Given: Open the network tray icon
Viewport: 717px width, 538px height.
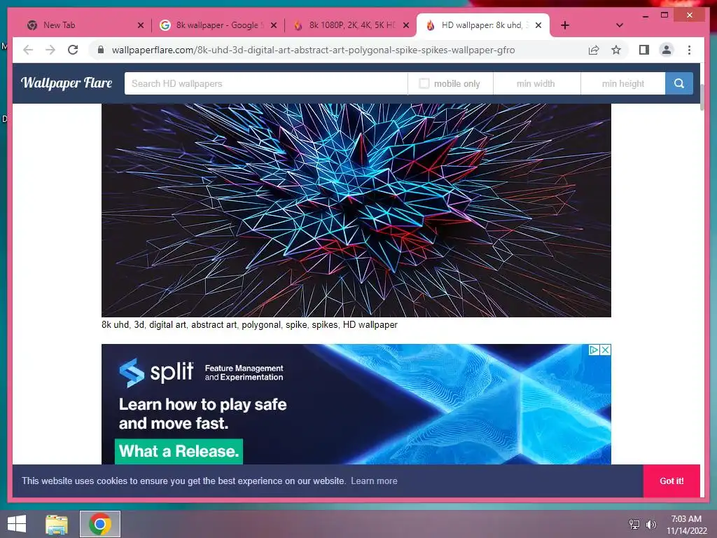Looking at the screenshot, I should [634, 524].
